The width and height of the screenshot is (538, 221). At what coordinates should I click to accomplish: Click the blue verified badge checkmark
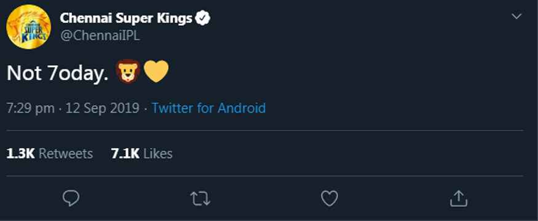[x=203, y=18]
